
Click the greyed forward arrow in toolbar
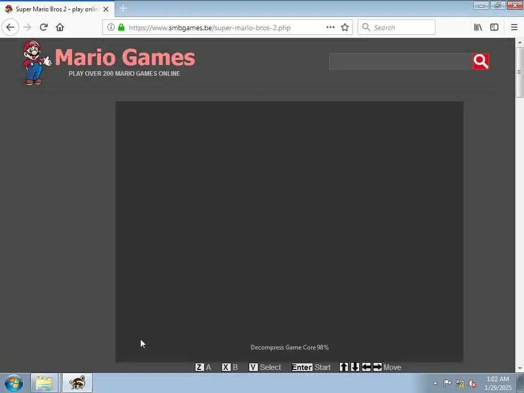[27, 28]
